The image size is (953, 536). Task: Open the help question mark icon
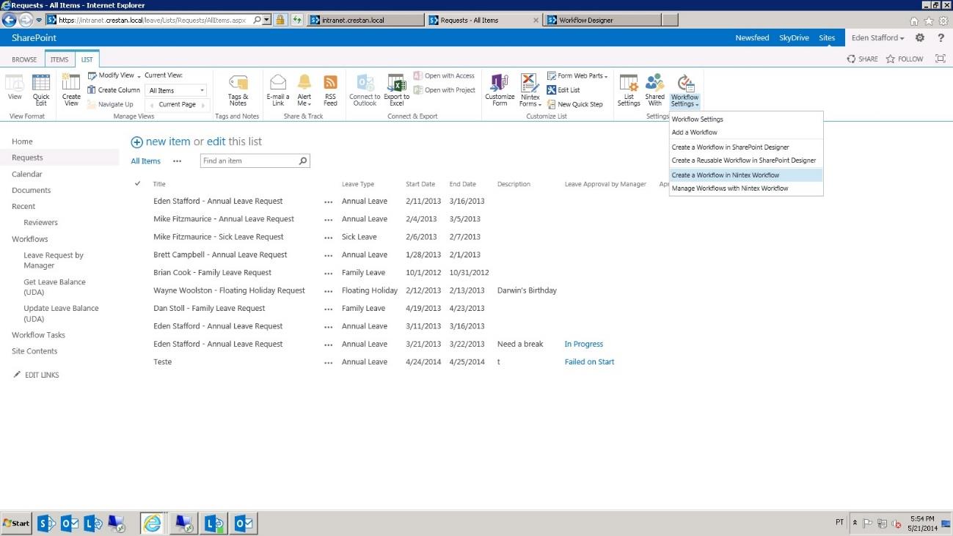click(x=941, y=38)
